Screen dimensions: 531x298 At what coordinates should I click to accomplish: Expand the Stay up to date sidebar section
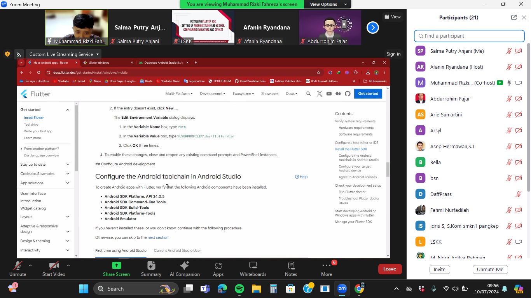pyautogui.click(x=45, y=165)
